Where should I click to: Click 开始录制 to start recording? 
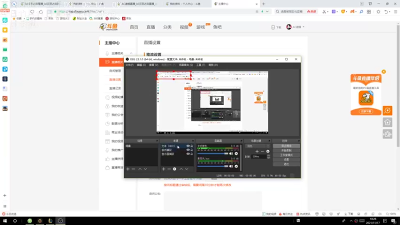pos(286,150)
